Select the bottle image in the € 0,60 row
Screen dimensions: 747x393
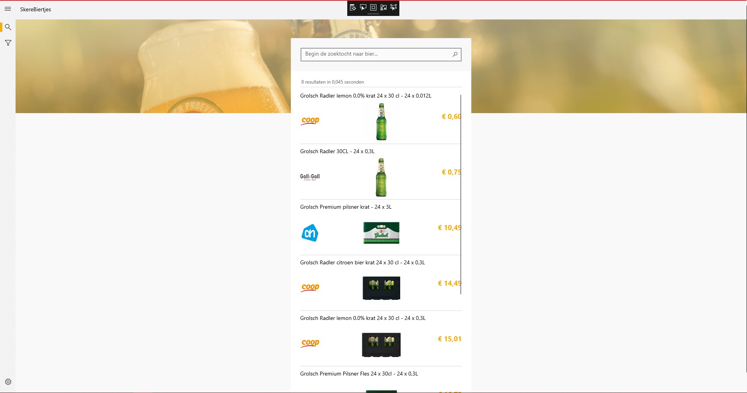point(381,122)
